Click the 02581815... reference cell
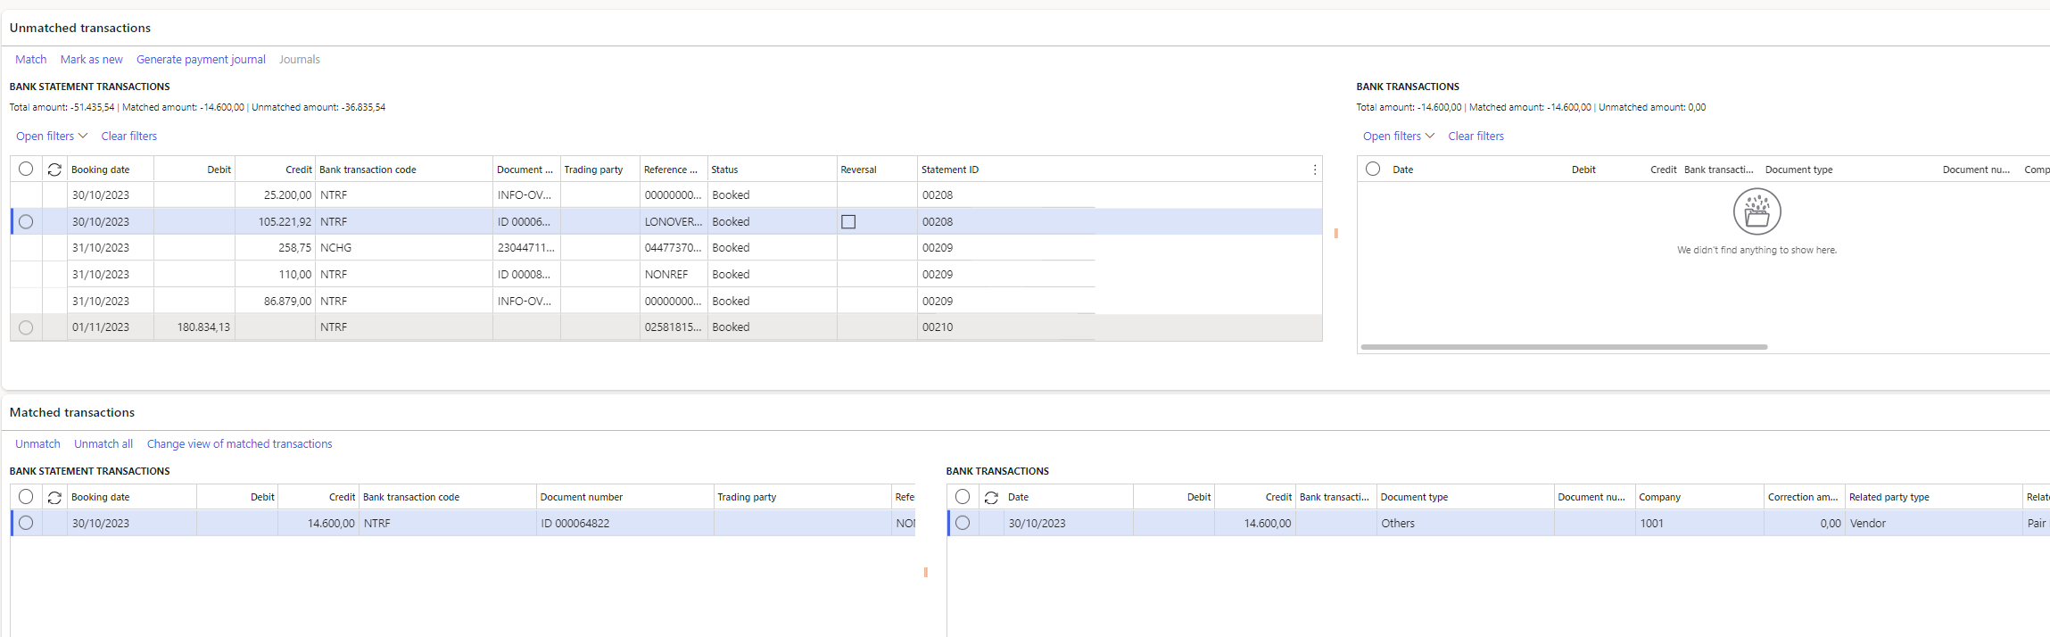2050x637 pixels. pyautogui.click(x=674, y=327)
